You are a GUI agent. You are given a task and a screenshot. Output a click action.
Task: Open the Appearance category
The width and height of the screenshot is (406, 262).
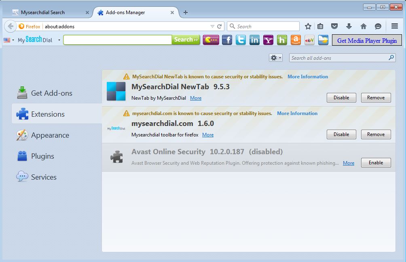[57, 135]
